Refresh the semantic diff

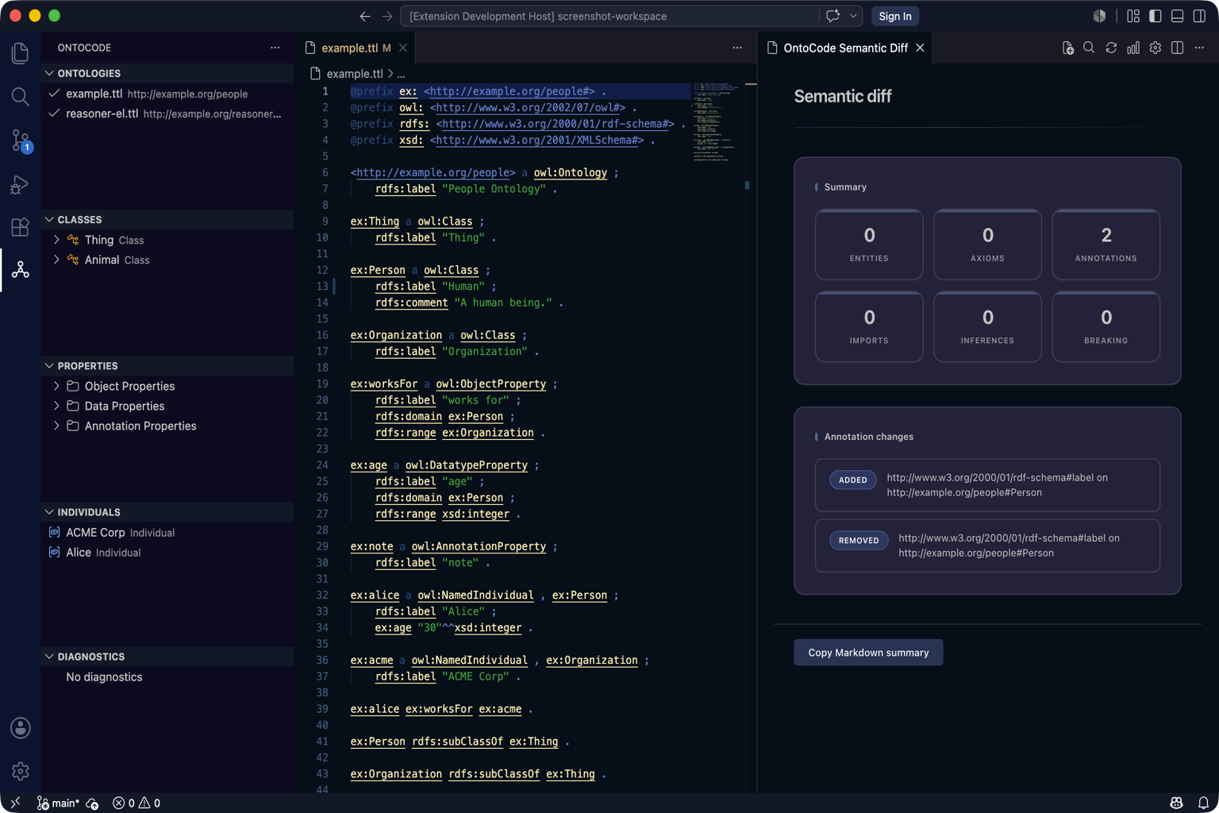[x=1111, y=48]
